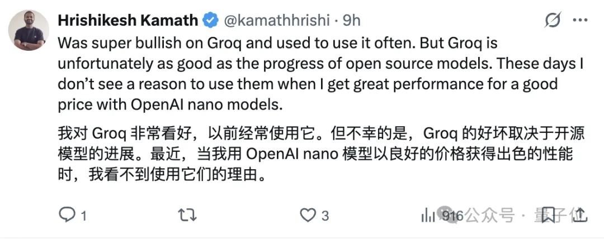The image size is (604, 239).
Task: Like the tweet with heart icon
Action: pos(308,215)
